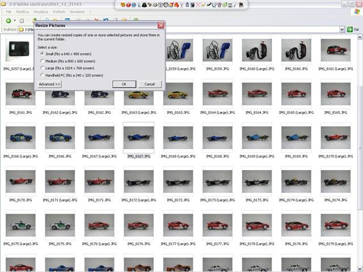Open the Preferiti menu

point(59,11)
